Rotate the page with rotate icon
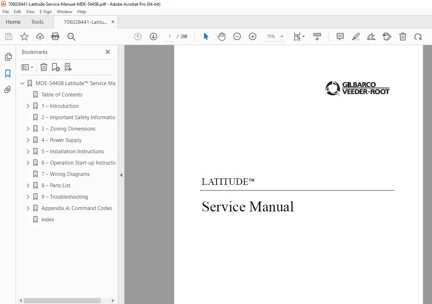 pyautogui.click(x=418, y=37)
